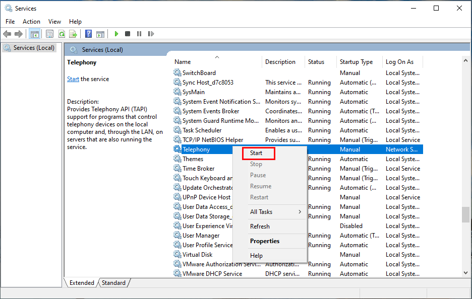
Task: Click the gear icon next to SysMain
Action: pyautogui.click(x=178, y=92)
